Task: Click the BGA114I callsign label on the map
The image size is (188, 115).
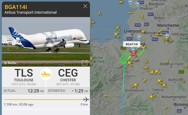Action: (x=132, y=44)
